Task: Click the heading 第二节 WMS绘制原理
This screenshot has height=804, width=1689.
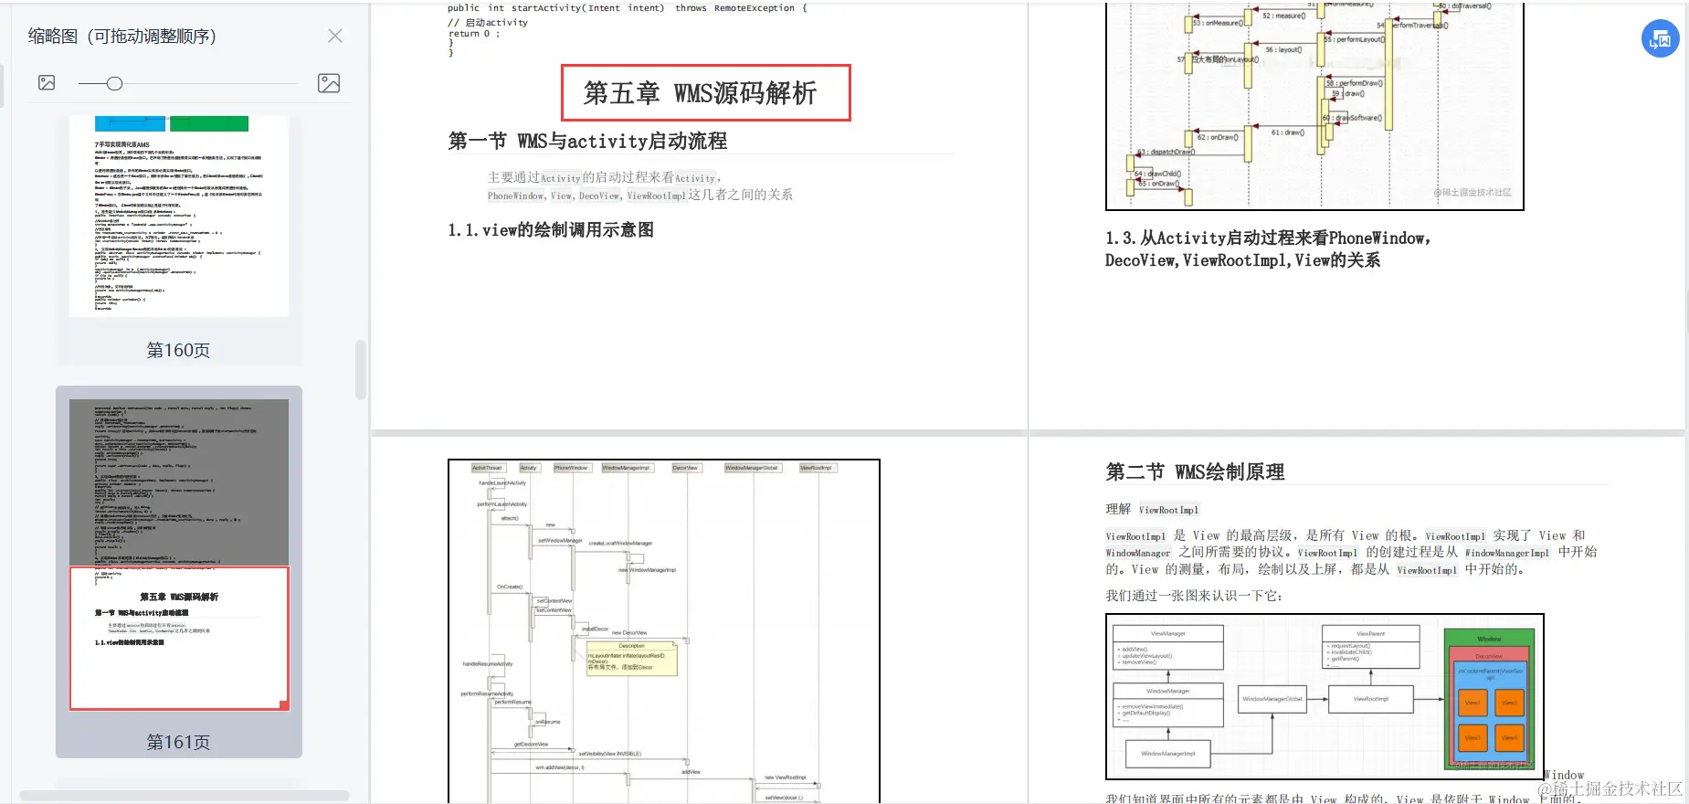Action: pyautogui.click(x=1195, y=471)
